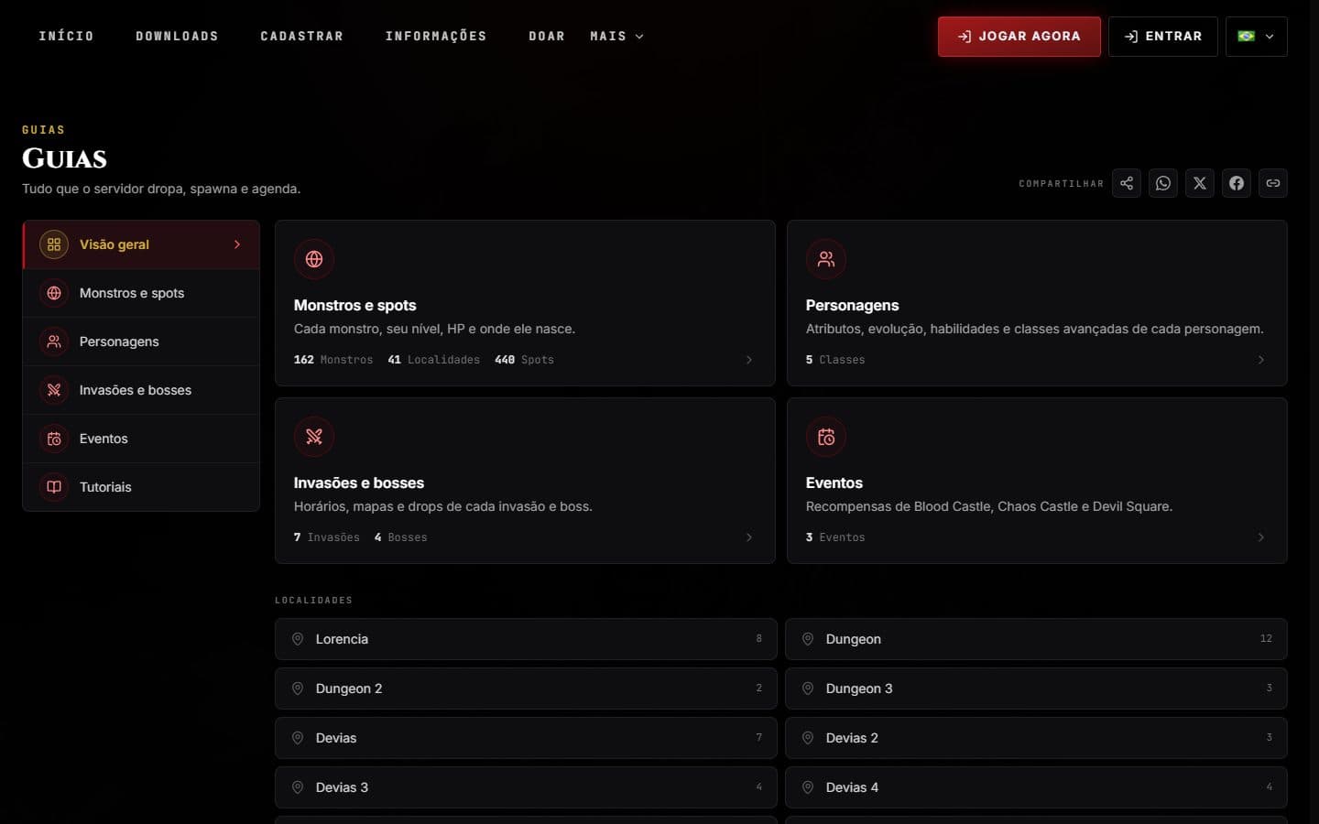The height and width of the screenshot is (824, 1319).
Task: Share on Facebook icon
Action: [x=1237, y=183]
